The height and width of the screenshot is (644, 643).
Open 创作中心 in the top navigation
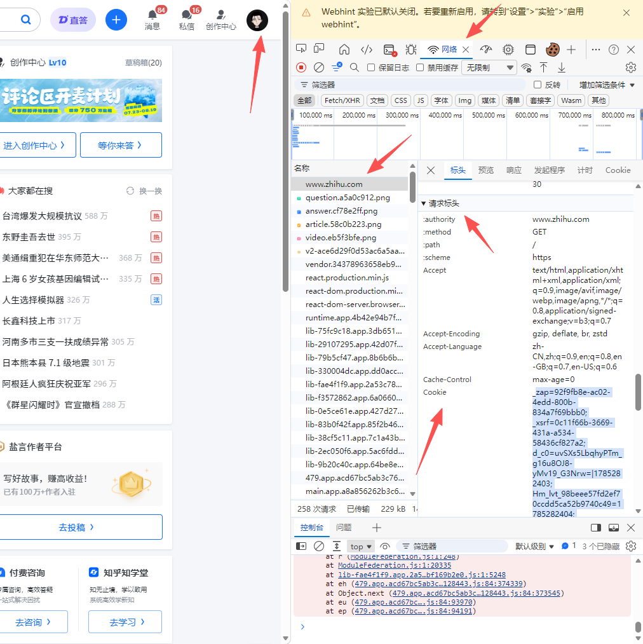[x=221, y=20]
